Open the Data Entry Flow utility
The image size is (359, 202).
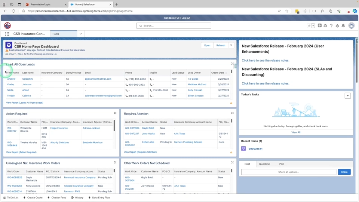point(99,198)
